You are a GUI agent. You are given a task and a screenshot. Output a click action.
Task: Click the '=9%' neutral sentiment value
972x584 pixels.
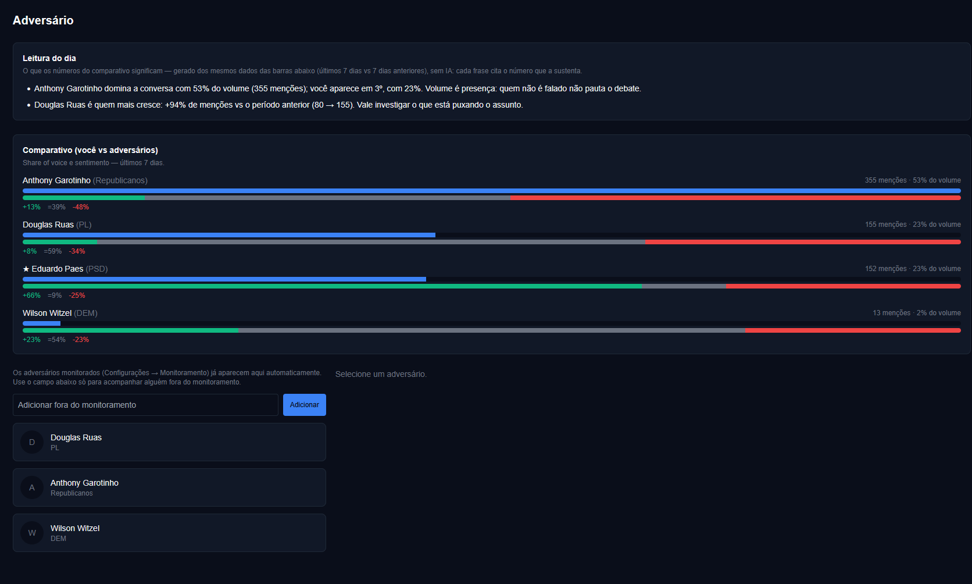click(55, 295)
